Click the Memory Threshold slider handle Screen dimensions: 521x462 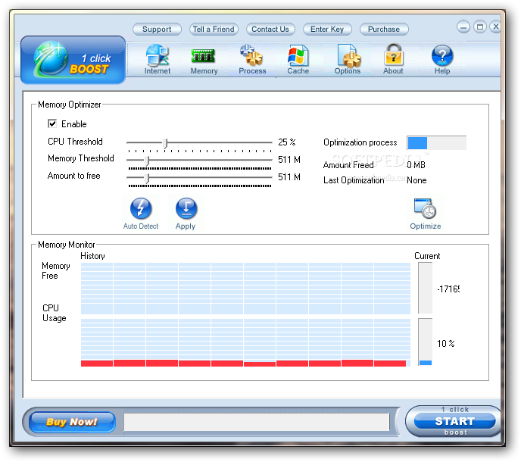(147, 161)
